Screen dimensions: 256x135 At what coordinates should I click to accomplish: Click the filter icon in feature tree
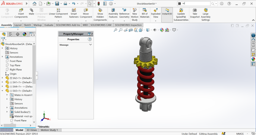point(3,39)
